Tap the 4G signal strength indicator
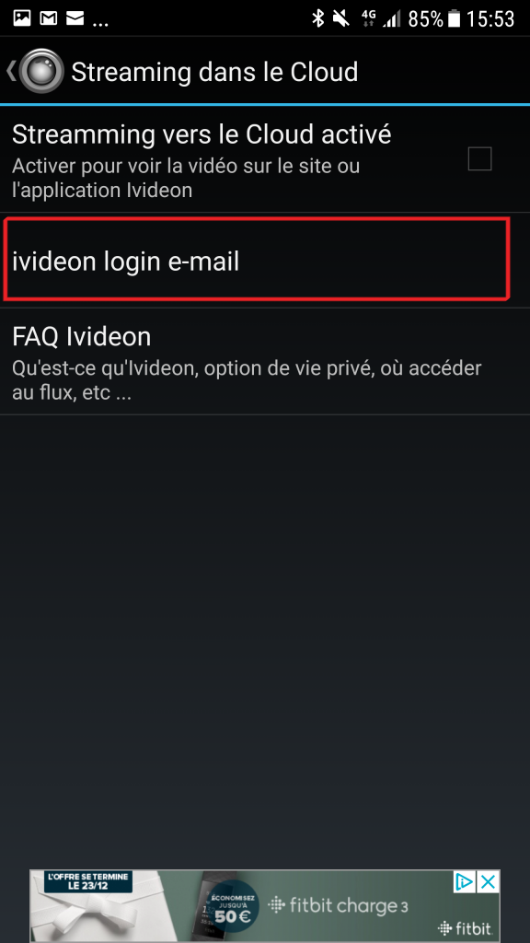Image resolution: width=530 pixels, height=943 pixels. 381,18
